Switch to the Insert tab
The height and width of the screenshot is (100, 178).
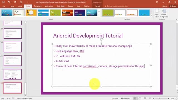click(x=20, y=6)
